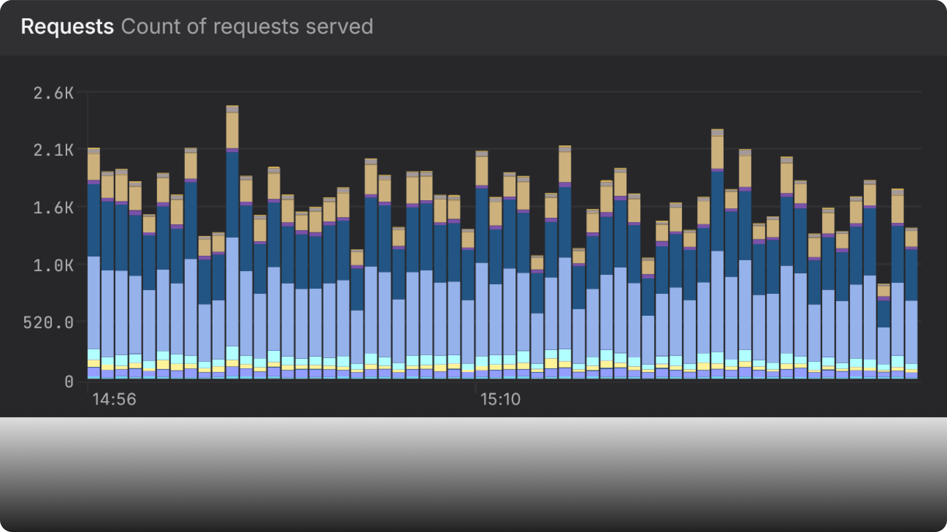This screenshot has width=947, height=532.
Task: Click the 'Count of requests served' subtitle
Action: pyautogui.click(x=247, y=27)
